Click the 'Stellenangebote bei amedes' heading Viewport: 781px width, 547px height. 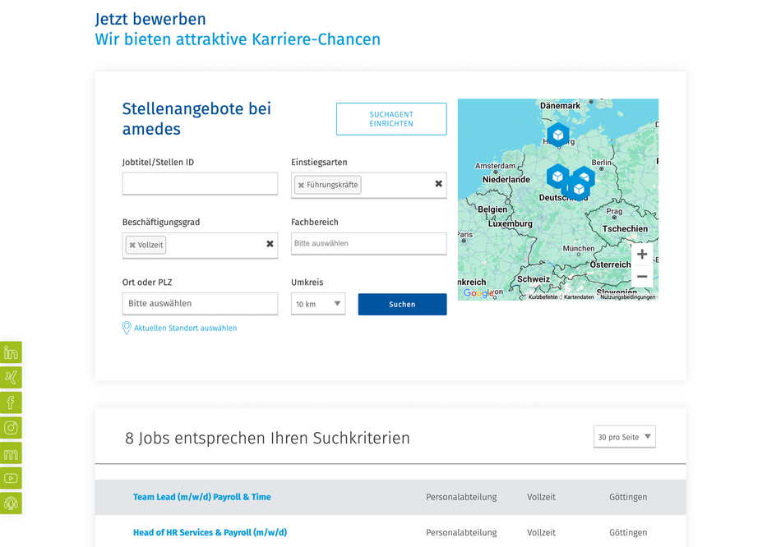[x=196, y=118]
